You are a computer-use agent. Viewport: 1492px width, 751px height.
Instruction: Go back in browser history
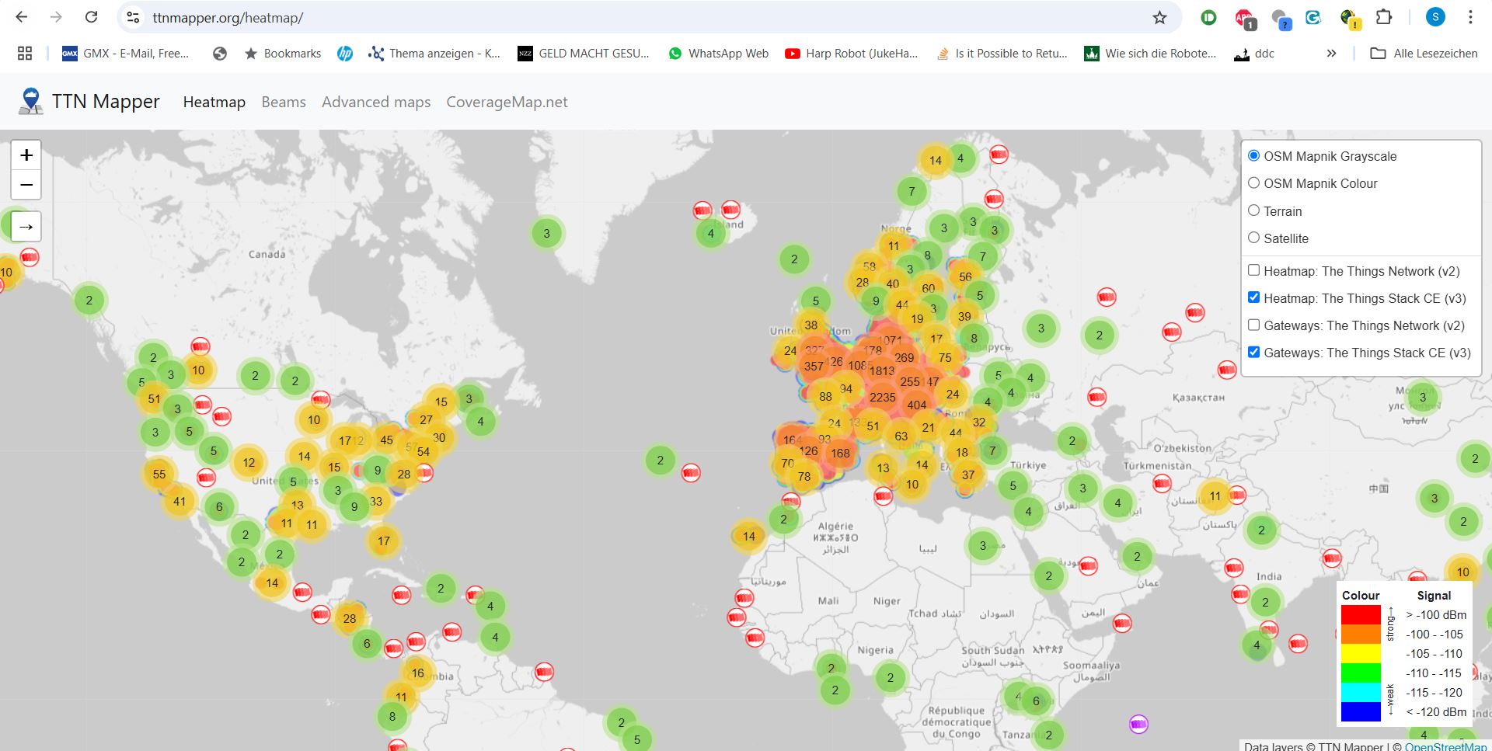pyautogui.click(x=22, y=17)
